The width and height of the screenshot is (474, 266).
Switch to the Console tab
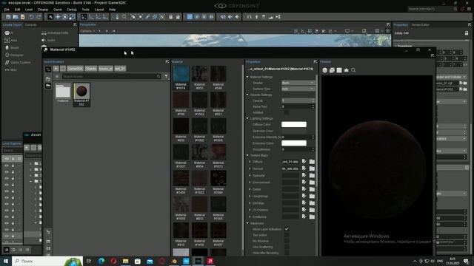30,24
